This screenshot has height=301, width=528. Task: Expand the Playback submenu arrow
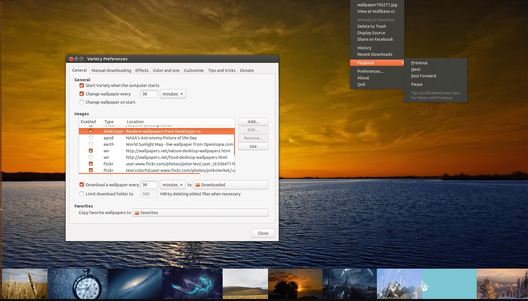point(403,63)
